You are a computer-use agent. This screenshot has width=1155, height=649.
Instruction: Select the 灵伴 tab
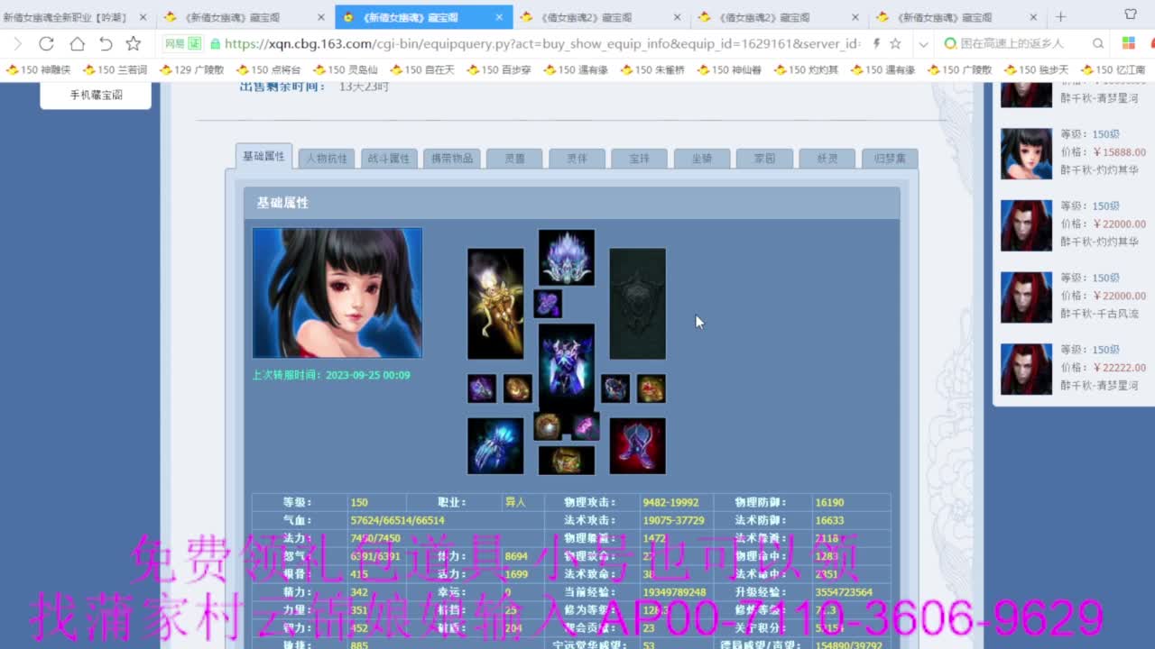click(x=577, y=158)
